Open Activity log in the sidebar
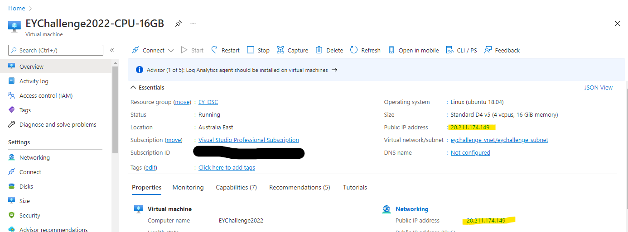 click(56, 81)
